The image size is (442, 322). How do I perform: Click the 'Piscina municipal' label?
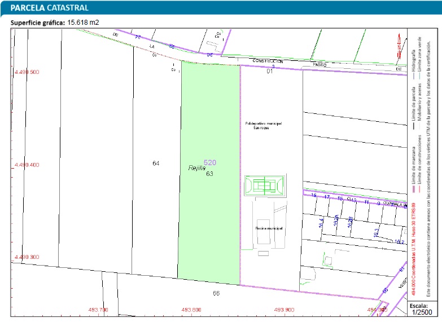[268, 228]
